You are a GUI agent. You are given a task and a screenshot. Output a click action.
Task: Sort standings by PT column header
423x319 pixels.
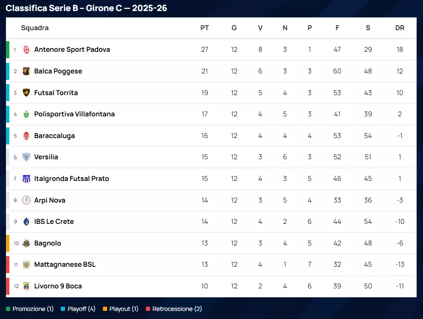pos(204,28)
